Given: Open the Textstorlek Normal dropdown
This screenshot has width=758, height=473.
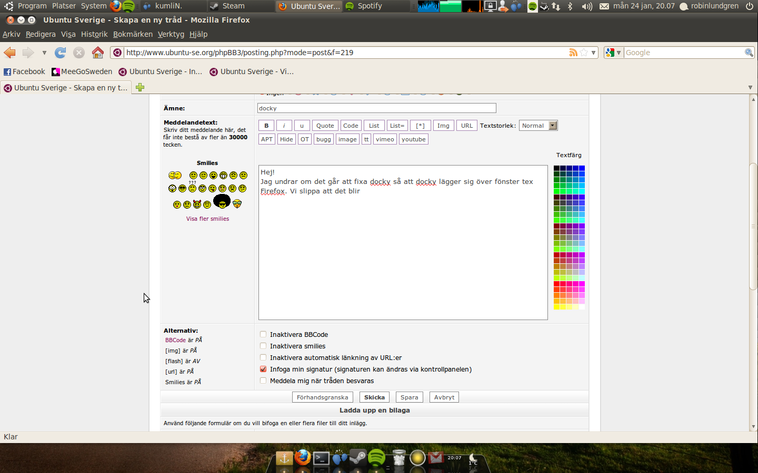Looking at the screenshot, I should click(x=538, y=126).
